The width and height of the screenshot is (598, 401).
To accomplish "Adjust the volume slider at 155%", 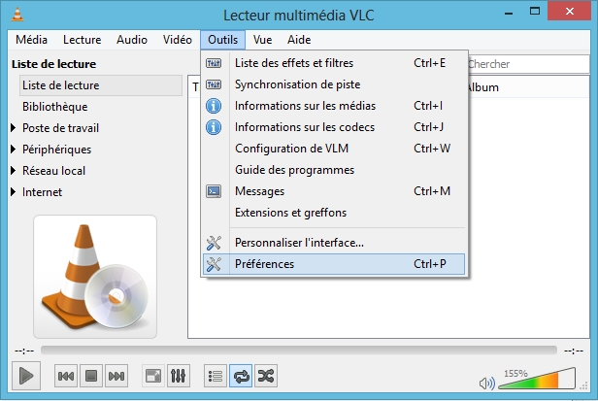I will [537, 379].
